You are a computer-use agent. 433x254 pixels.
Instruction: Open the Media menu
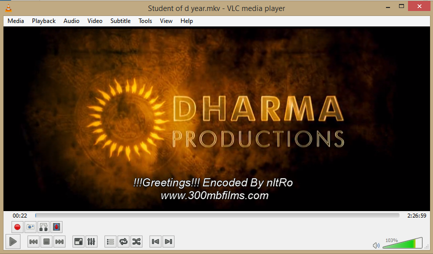coord(15,21)
